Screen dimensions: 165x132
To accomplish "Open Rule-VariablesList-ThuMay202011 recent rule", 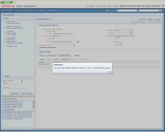I will pyautogui.click(x=12, y=119).
